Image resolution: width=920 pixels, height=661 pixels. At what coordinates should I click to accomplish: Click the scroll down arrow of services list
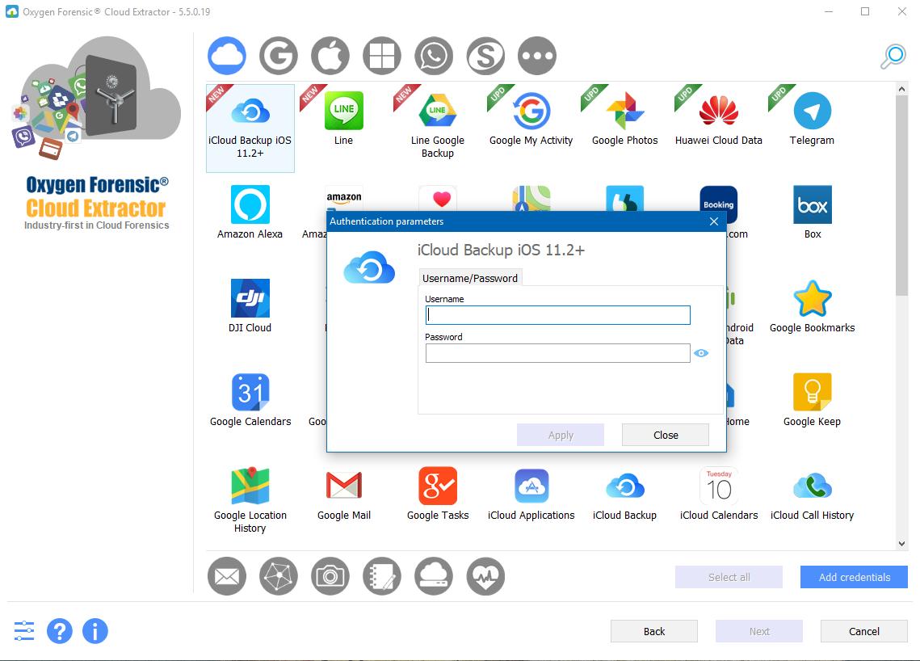tap(901, 544)
